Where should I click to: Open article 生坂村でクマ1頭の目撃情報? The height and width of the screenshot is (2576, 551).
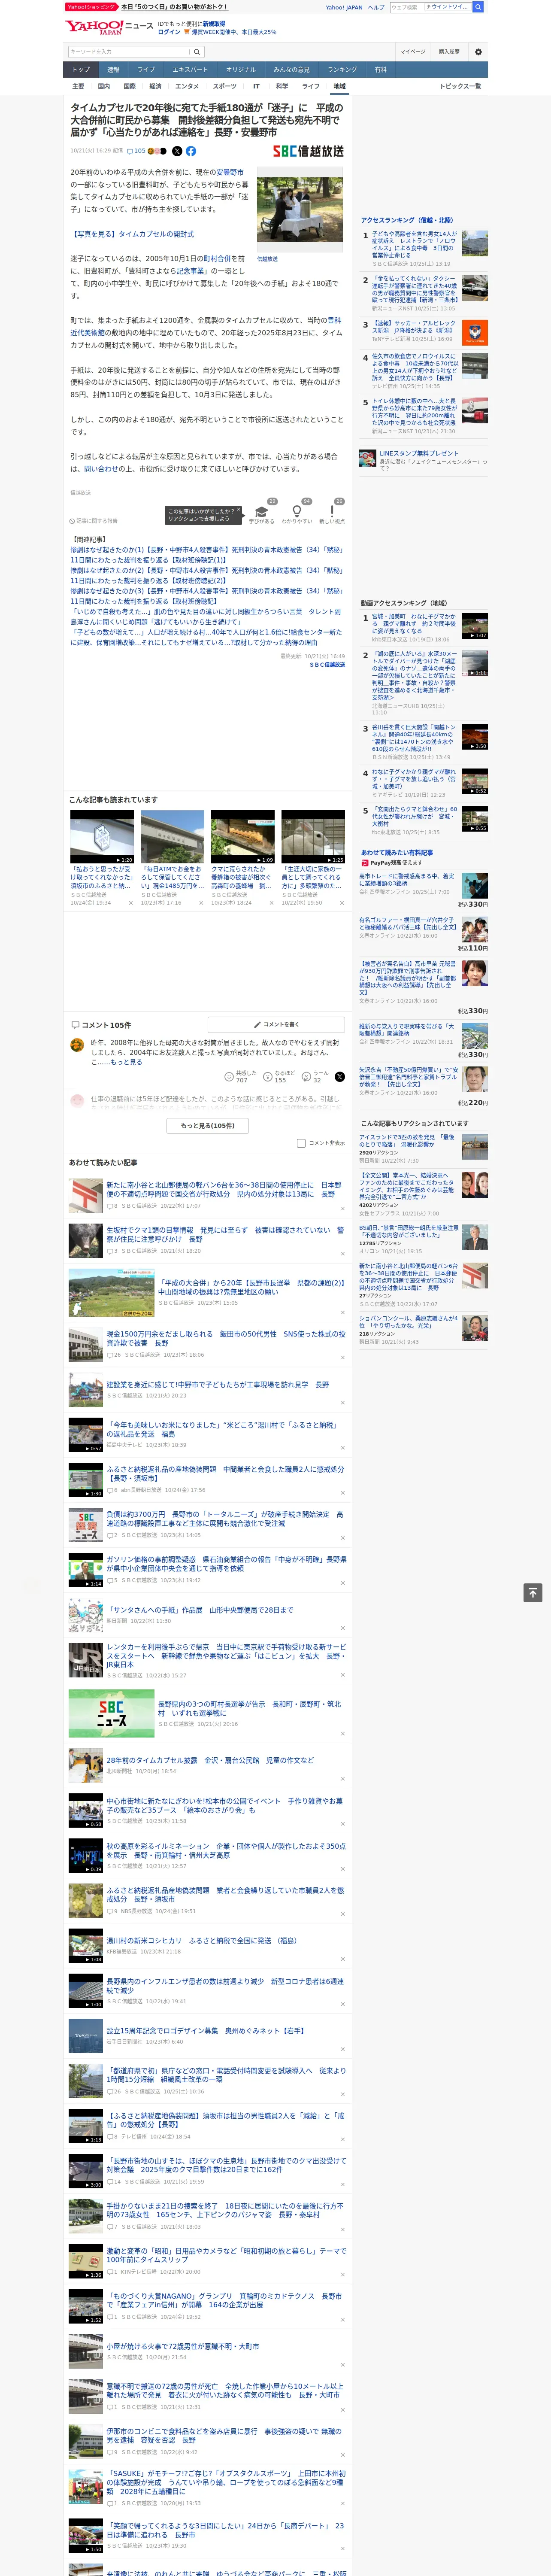(224, 1234)
